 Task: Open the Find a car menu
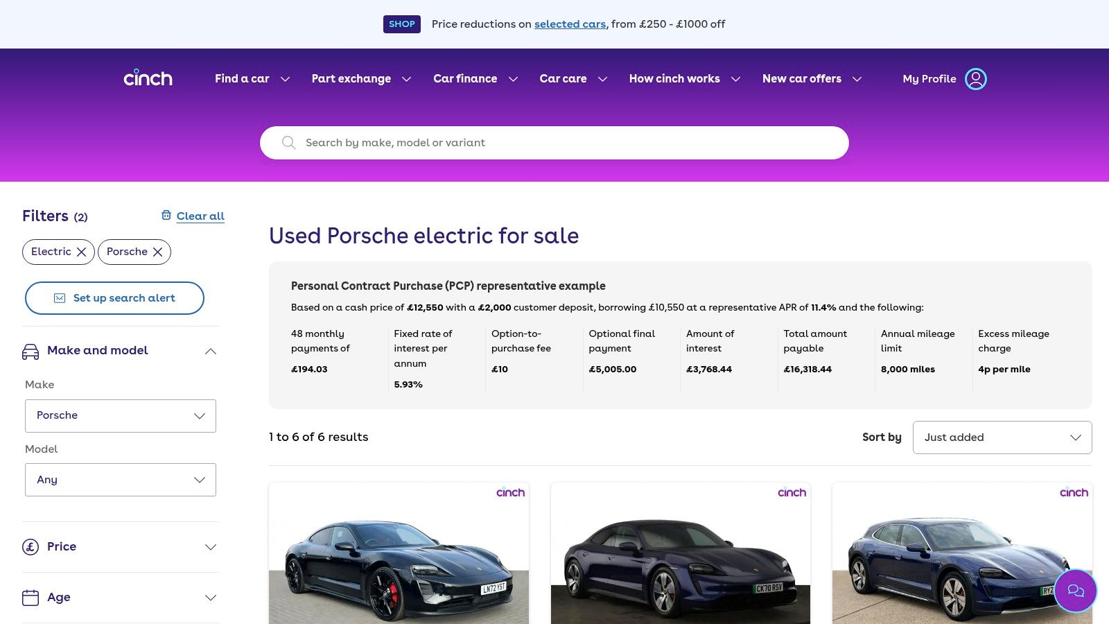[252, 79]
